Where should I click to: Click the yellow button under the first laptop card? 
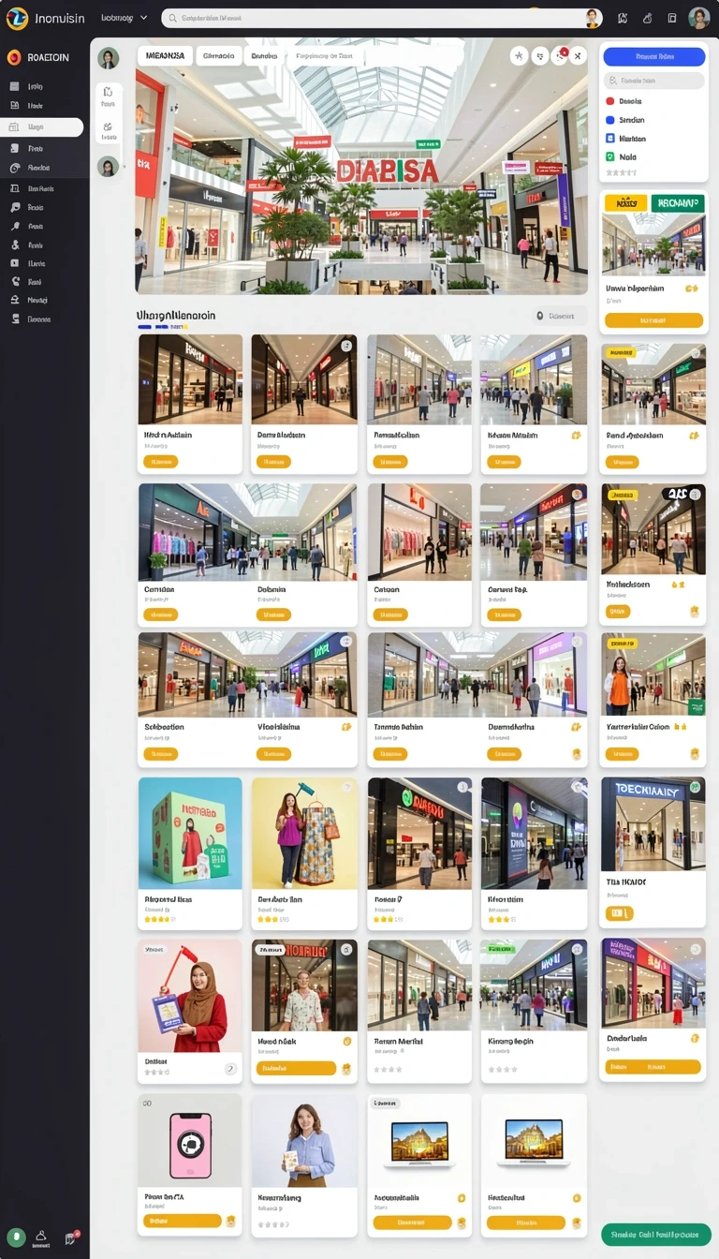pos(412,1222)
